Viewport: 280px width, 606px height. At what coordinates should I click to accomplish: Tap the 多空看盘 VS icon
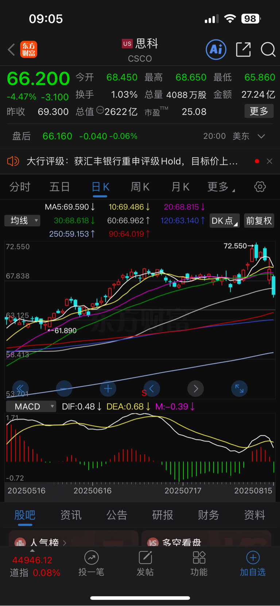(x=153, y=543)
